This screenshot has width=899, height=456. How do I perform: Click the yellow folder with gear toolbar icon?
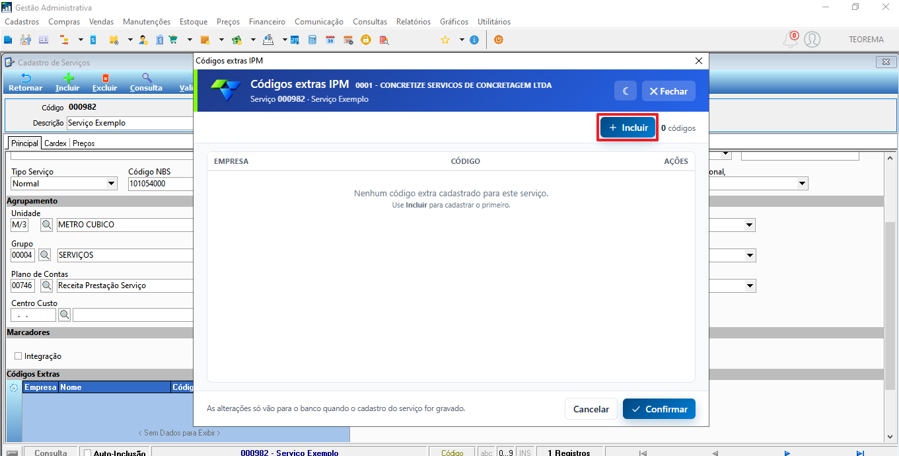(114, 40)
